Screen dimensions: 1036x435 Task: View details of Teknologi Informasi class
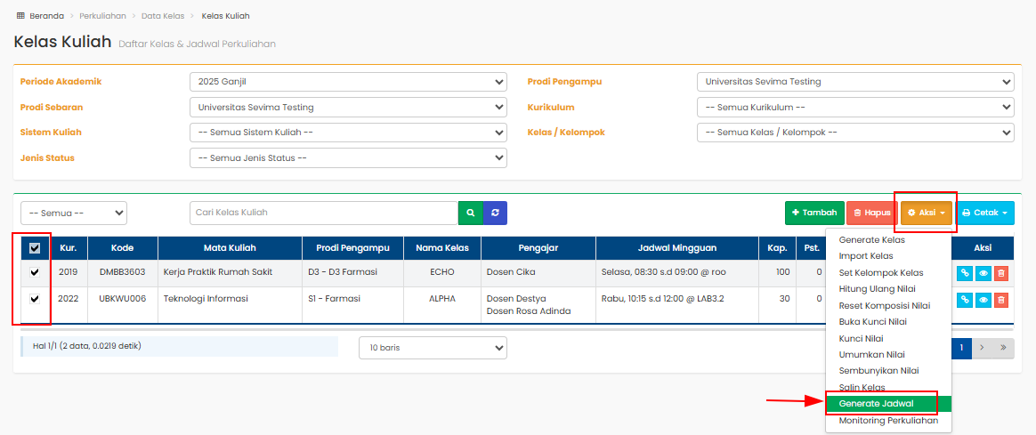pos(983,300)
